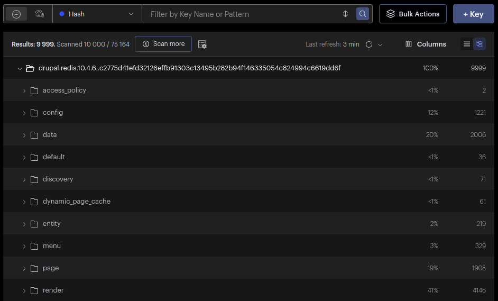Click the Filter by Key Name input field

point(243,14)
